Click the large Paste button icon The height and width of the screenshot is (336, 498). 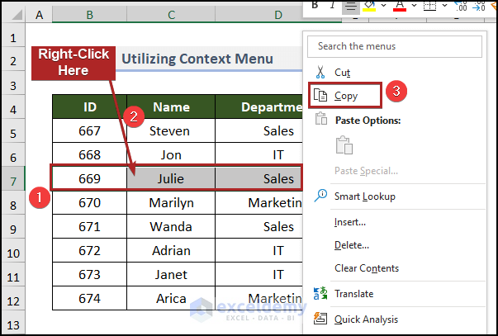344,145
